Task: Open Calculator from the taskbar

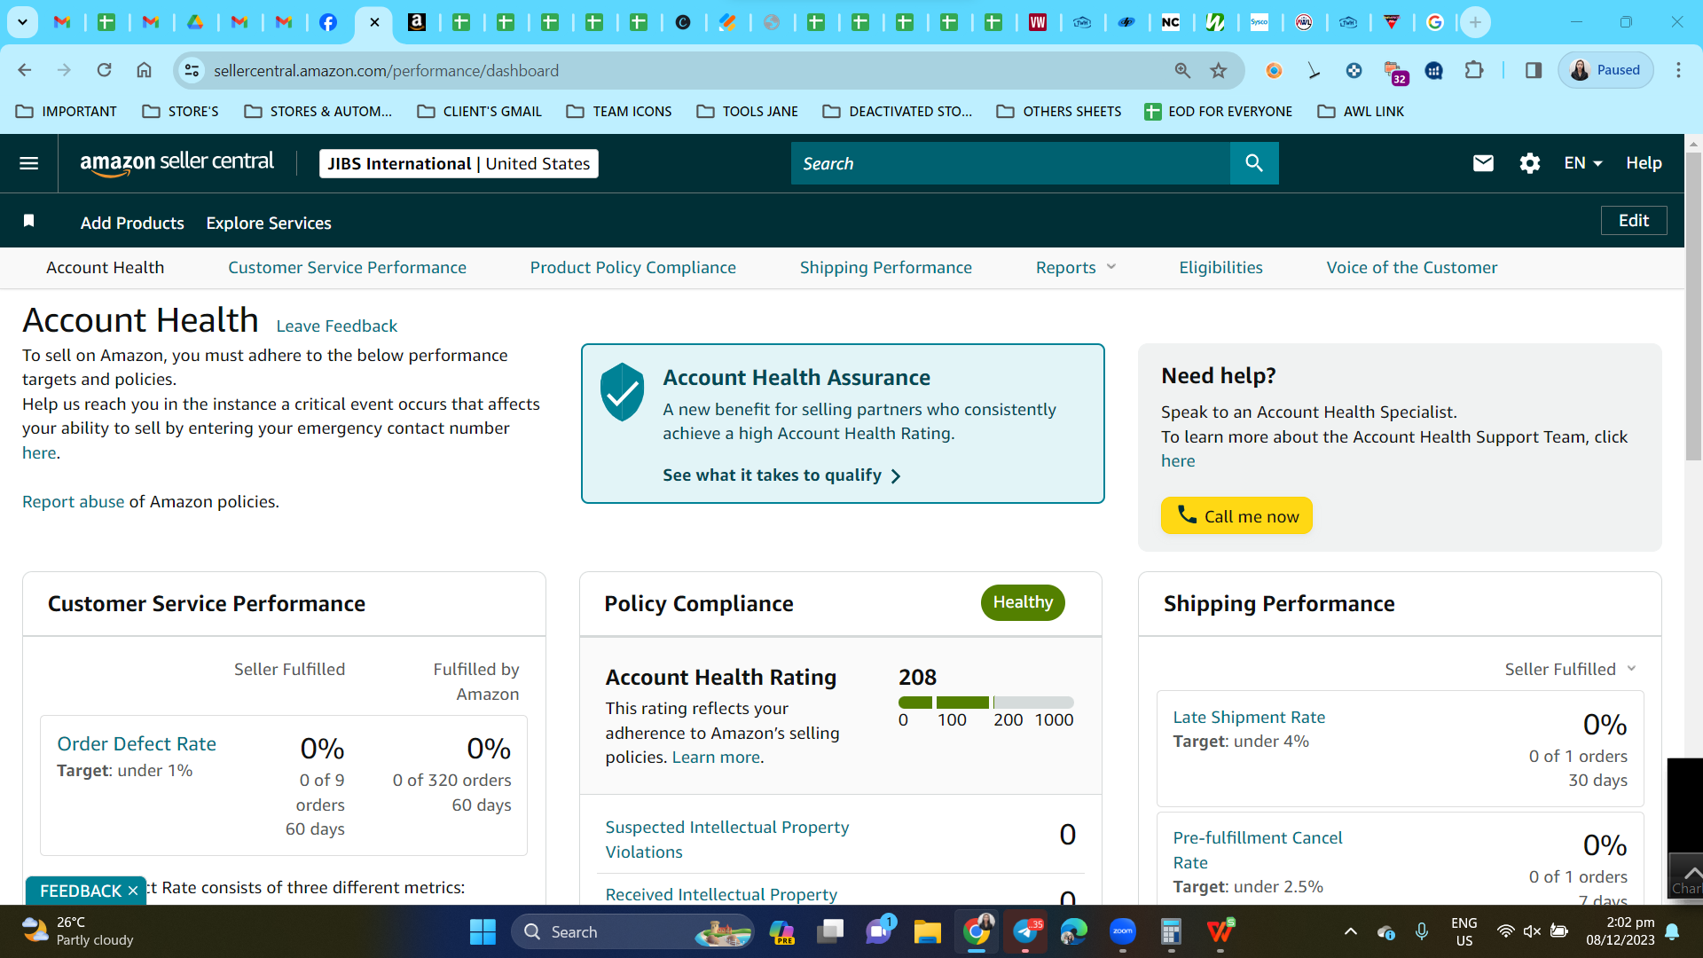Action: [x=1172, y=932]
